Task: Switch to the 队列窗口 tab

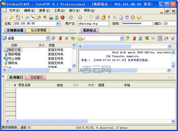Action: pyautogui.click(x=16, y=78)
